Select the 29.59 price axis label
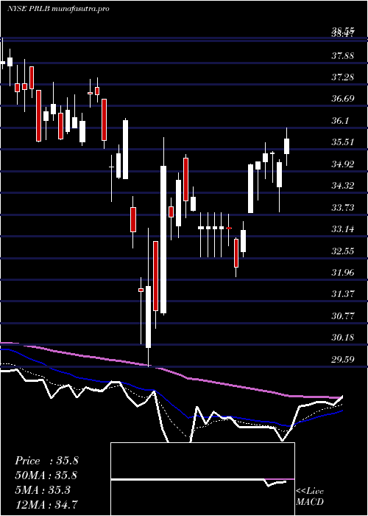Screen dimensions: 368x516 [x=343, y=360]
